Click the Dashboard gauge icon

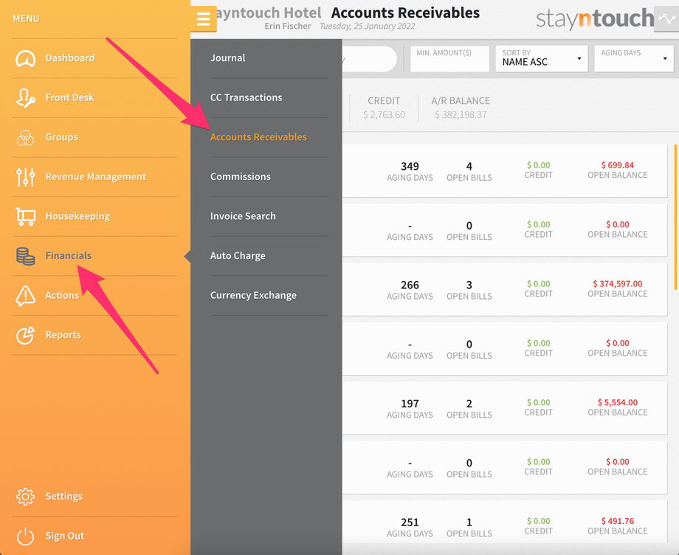pyautogui.click(x=26, y=58)
